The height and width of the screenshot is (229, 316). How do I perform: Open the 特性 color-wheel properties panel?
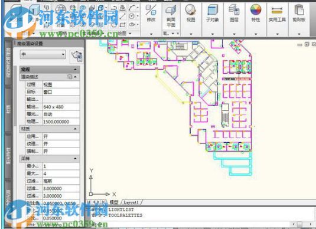point(256,14)
